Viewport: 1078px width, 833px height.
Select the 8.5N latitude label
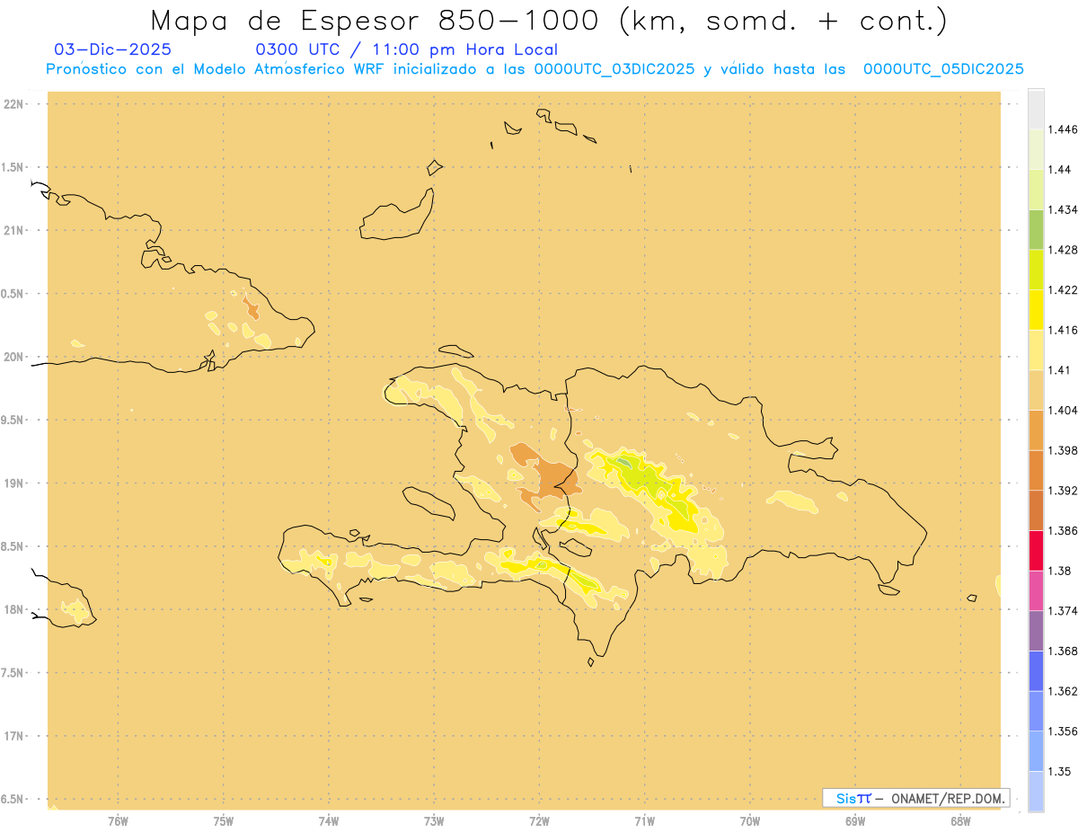point(13,546)
